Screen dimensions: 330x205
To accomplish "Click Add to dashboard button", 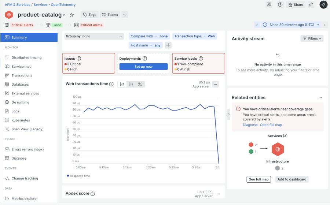I will point(292,179).
